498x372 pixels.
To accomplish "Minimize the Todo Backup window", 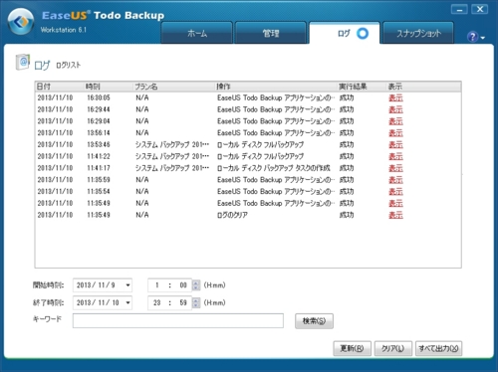I will click(459, 9).
